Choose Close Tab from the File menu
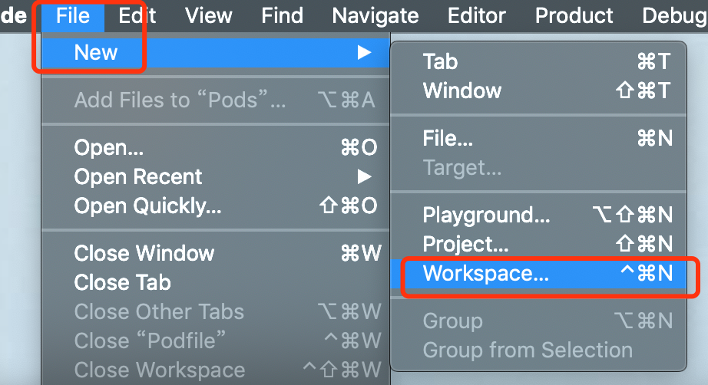The height and width of the screenshot is (385, 708). (x=215, y=283)
